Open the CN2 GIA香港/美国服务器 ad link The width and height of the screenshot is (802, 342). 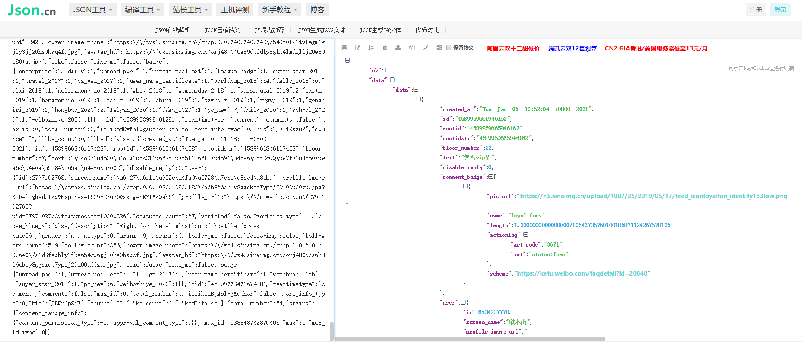(x=656, y=48)
